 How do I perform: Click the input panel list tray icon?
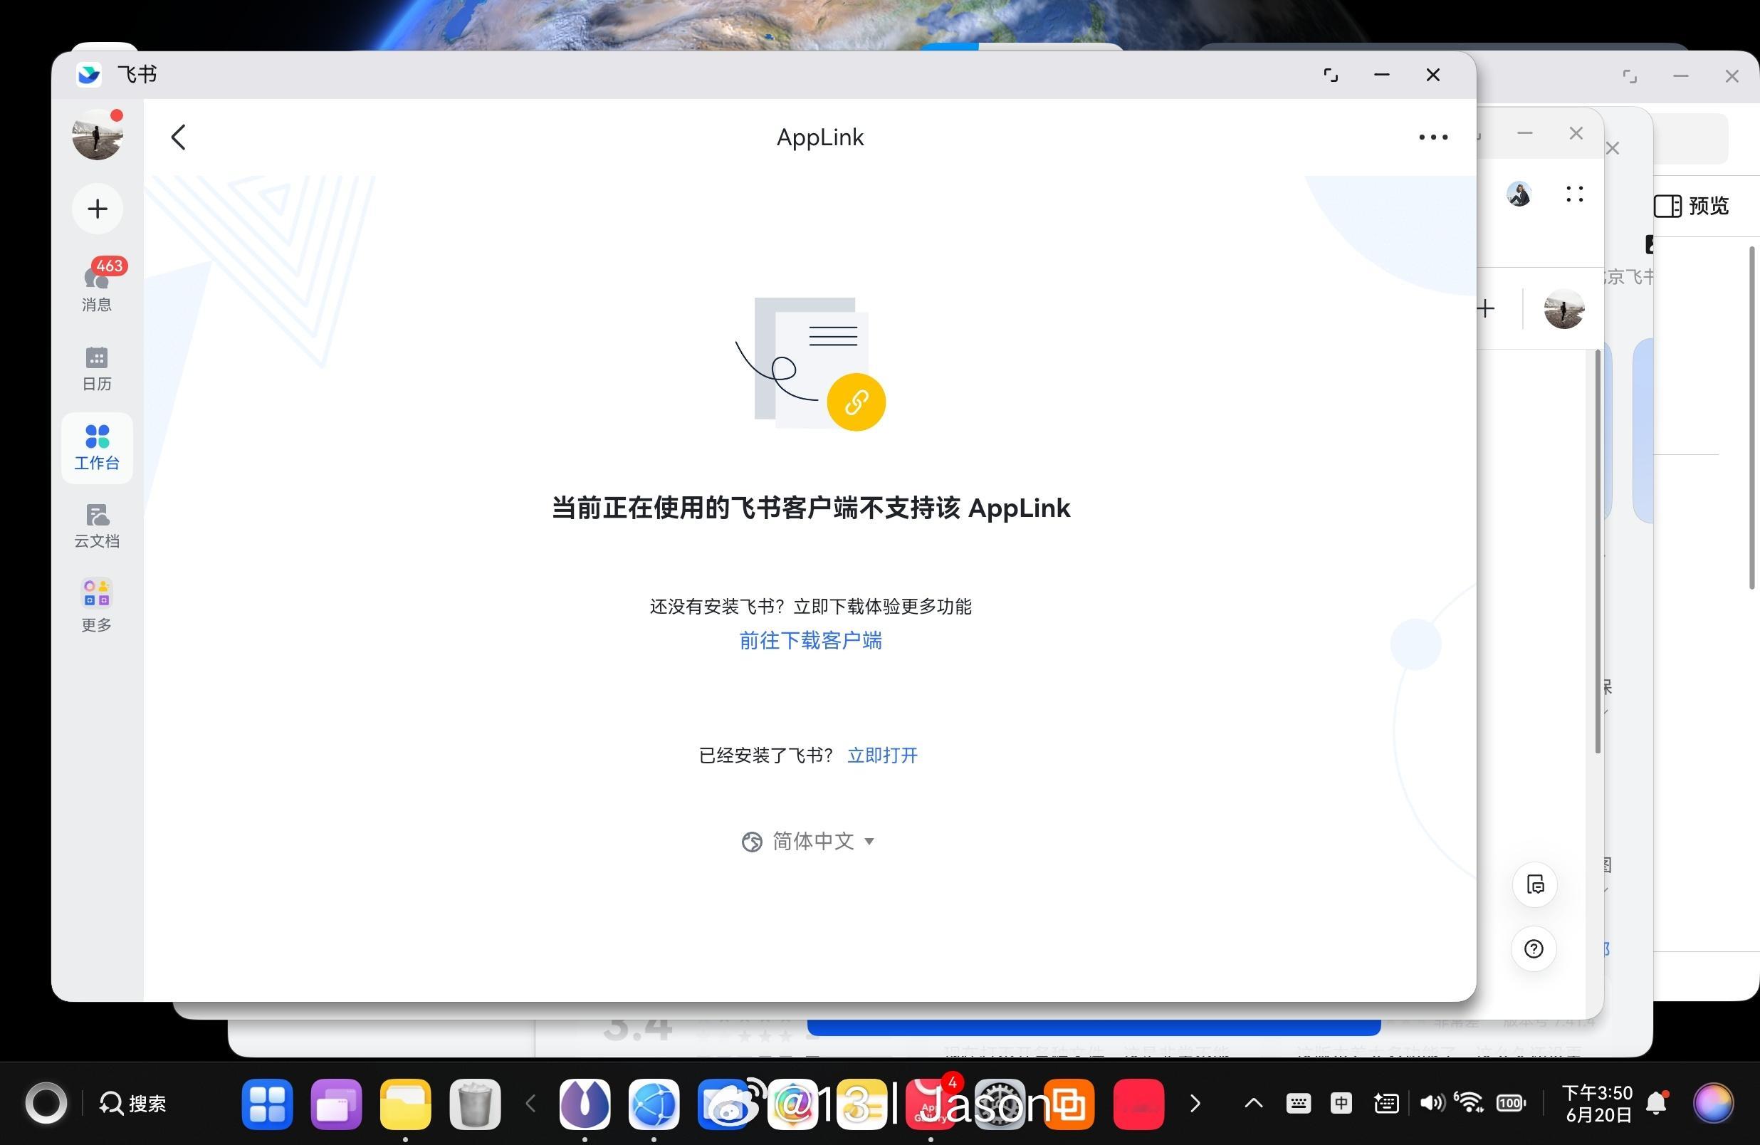(1386, 1104)
